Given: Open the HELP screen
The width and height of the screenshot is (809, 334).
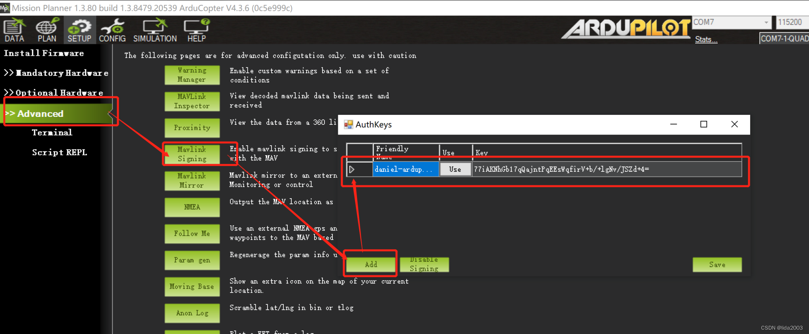Looking at the screenshot, I should (196, 30).
